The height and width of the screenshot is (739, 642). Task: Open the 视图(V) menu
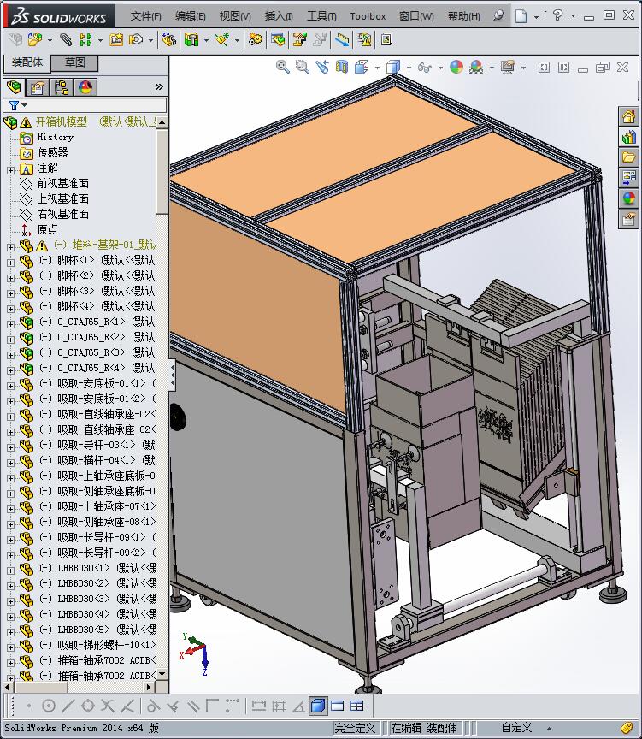pos(235,16)
